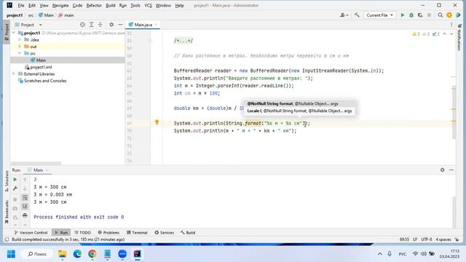This screenshot has height=262, width=466.
Task: Open run configuration wrench icon in Run panel
Action: coord(15,188)
